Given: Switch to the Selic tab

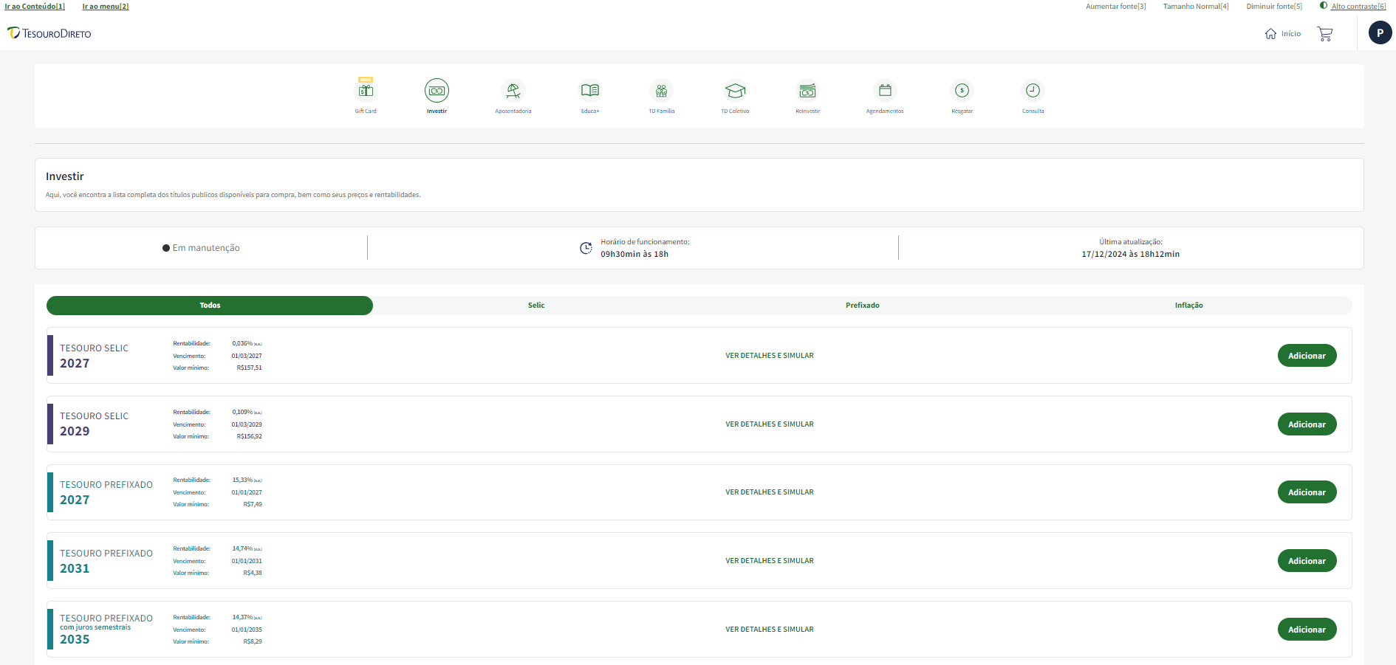Looking at the screenshot, I should coord(536,306).
